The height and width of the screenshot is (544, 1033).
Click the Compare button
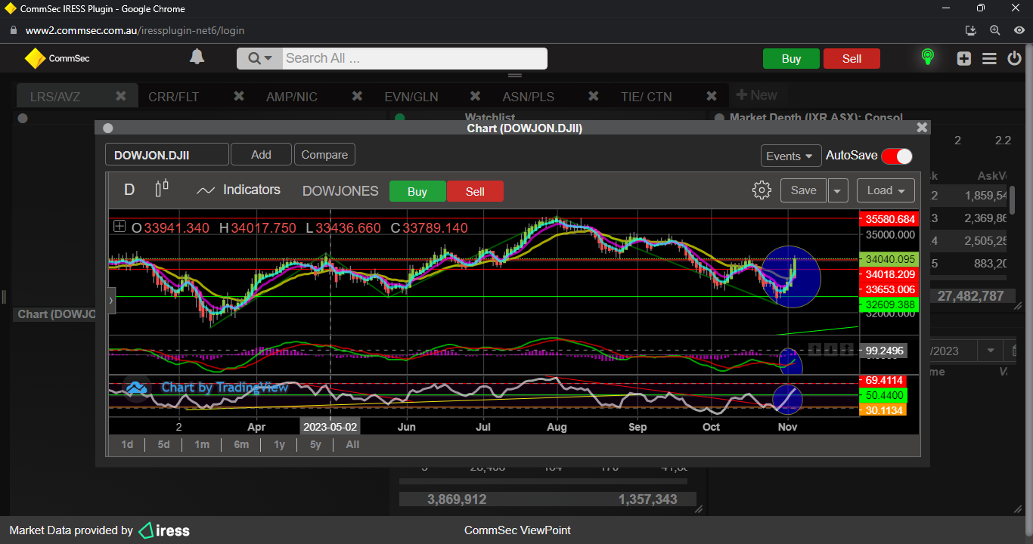[324, 155]
